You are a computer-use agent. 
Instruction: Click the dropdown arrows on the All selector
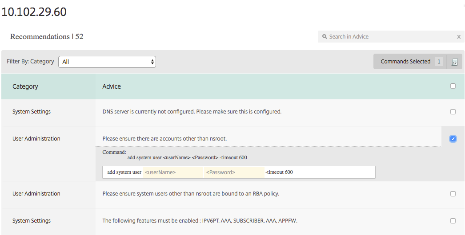click(152, 62)
